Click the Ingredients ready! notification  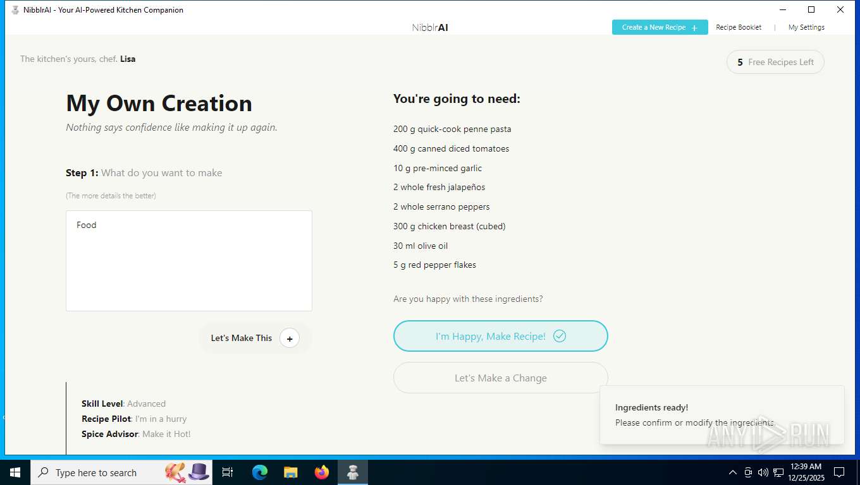[x=722, y=415]
